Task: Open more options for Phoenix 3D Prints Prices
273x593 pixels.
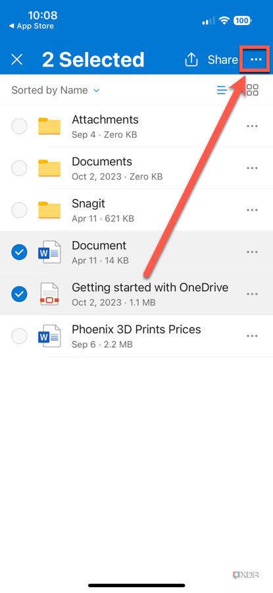Action: [252, 336]
